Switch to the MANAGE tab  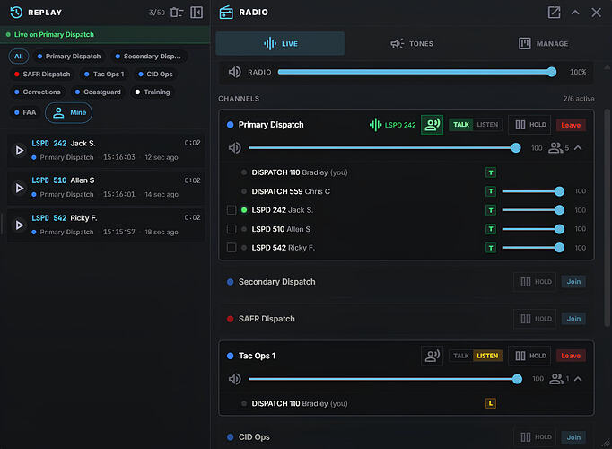[x=543, y=43]
